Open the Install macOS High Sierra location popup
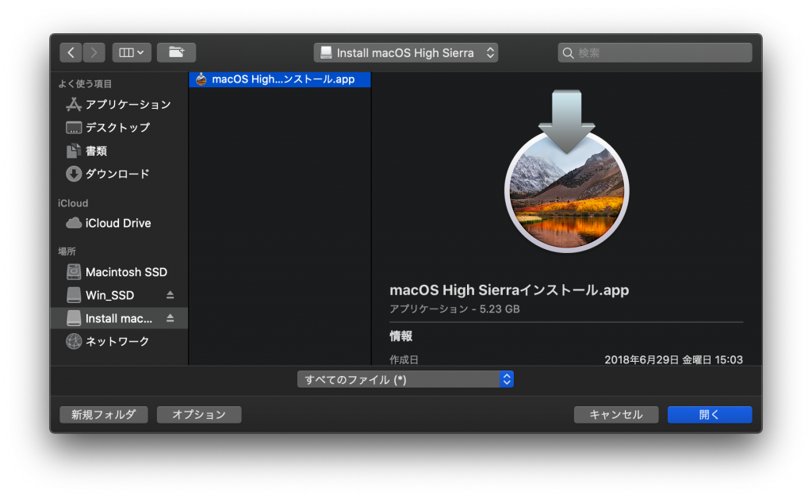Screen dimensions: 812x499 click(405, 52)
